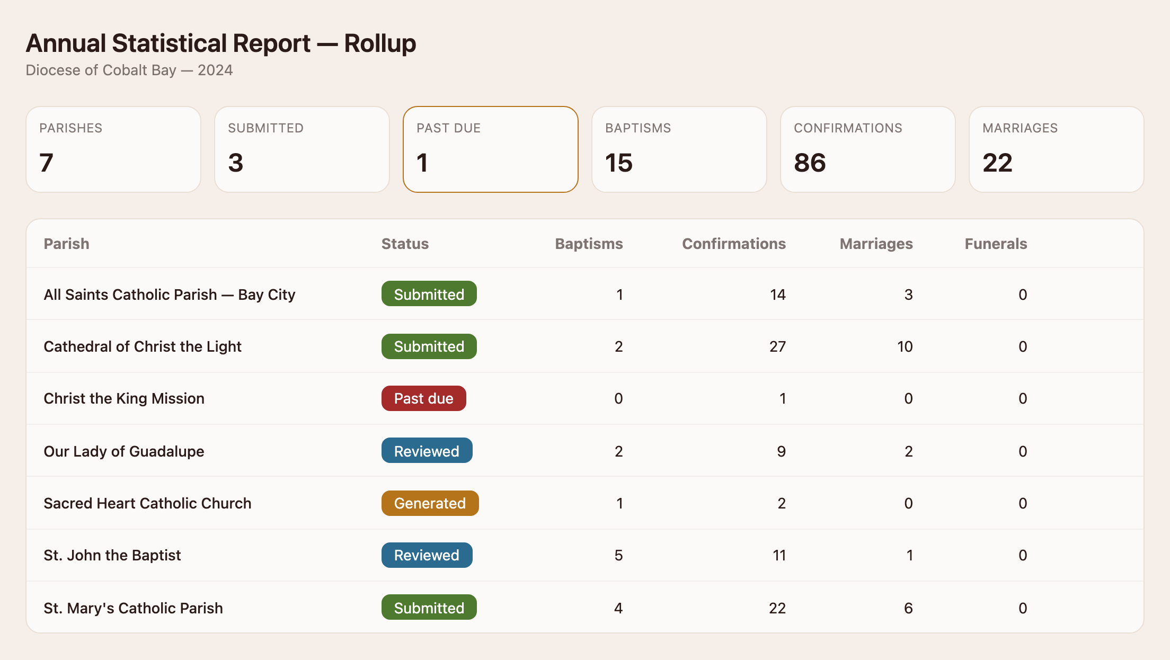Sort by the Baptisms column header
Image resolution: width=1170 pixels, height=660 pixels.
pos(589,244)
